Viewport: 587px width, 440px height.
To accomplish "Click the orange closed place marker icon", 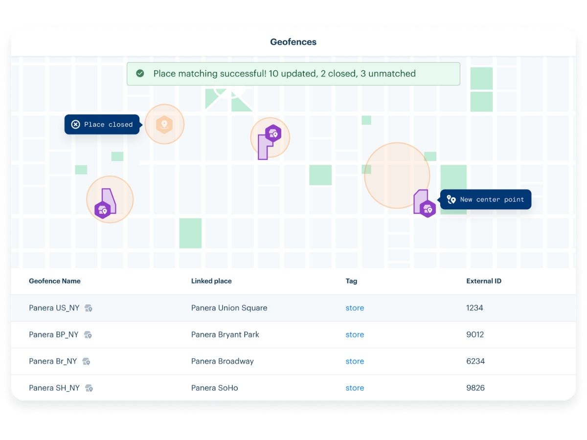I will 164,125.
